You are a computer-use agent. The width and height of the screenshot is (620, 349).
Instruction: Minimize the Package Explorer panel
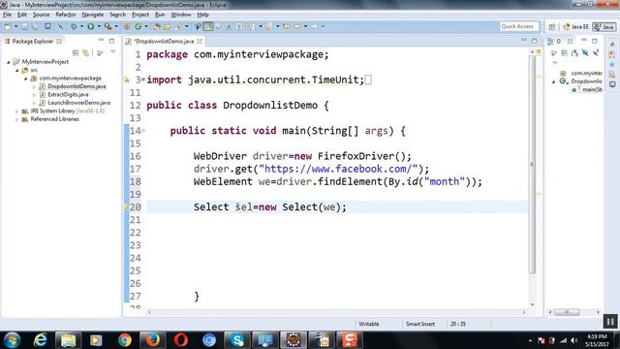(101, 41)
